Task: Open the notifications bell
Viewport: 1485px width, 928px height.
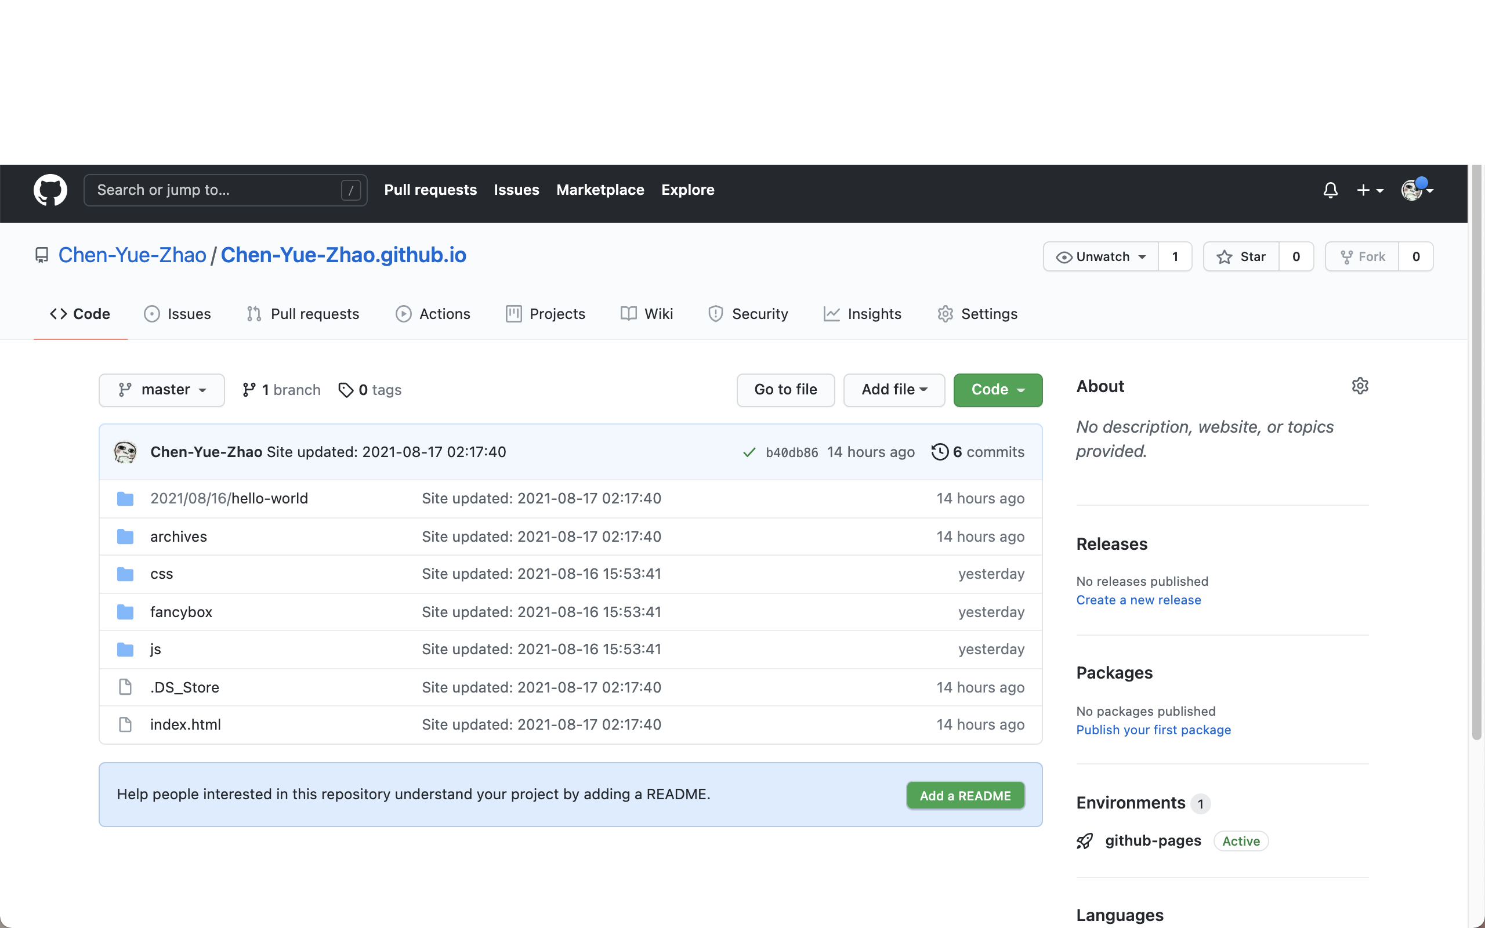Action: click(1330, 190)
